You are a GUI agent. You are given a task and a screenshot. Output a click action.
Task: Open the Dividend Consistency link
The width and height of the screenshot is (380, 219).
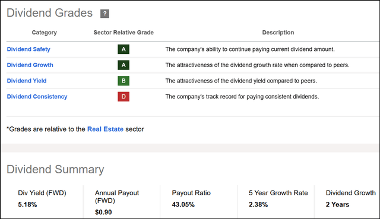pos(37,96)
